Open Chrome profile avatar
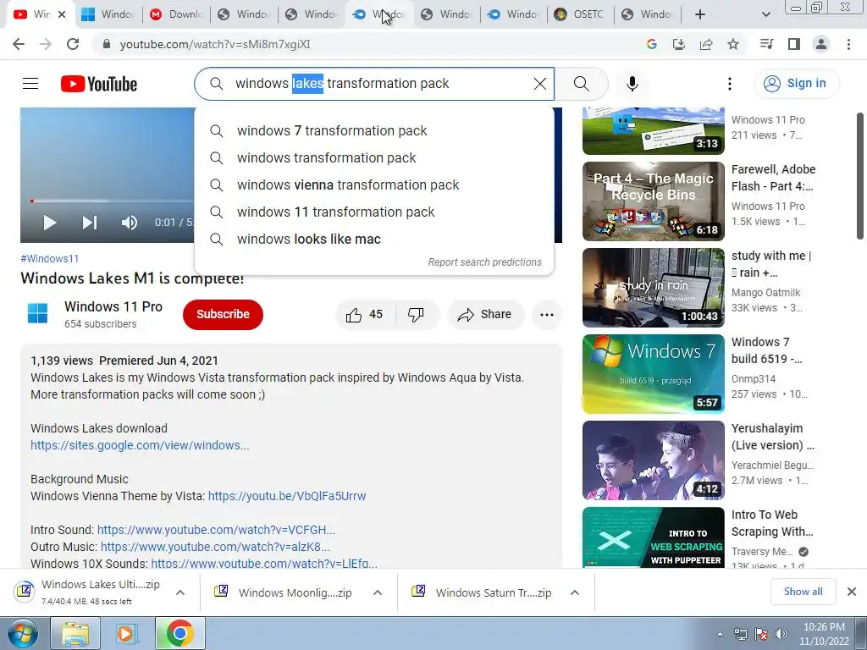867x650 pixels. click(x=821, y=44)
